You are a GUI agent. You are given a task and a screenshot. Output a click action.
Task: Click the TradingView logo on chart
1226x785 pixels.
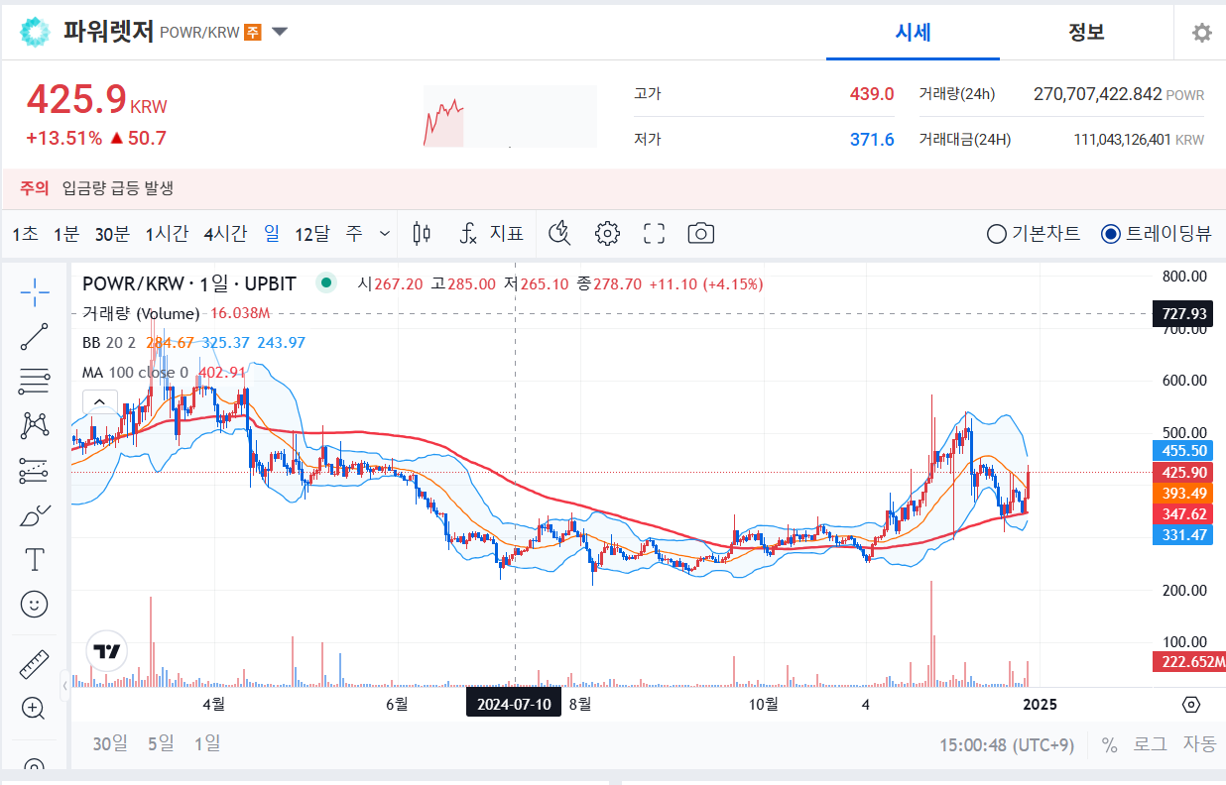[106, 651]
